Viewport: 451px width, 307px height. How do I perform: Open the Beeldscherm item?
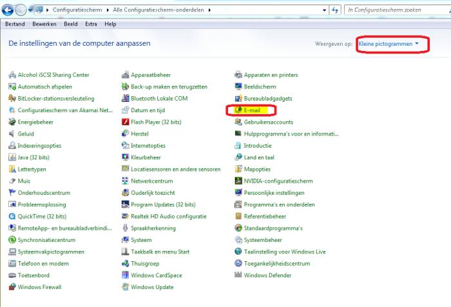pos(255,86)
